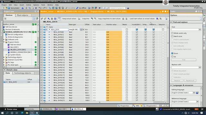This screenshot has height=115, width=206.
Task: Open the Editing language dropdown
Action: coord(194,93)
